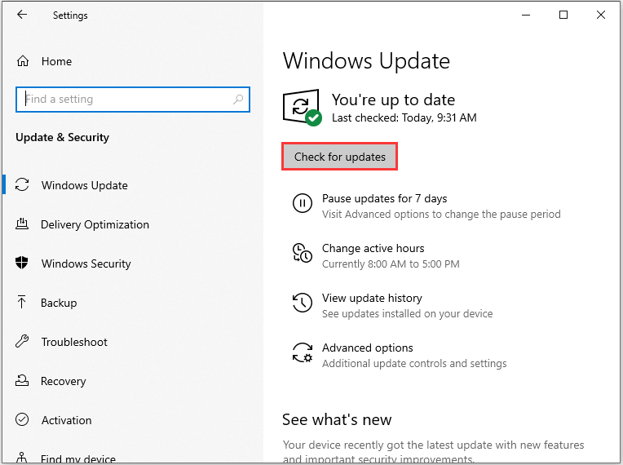
Task: Click the Delivery Optimization icon
Action: [22, 224]
